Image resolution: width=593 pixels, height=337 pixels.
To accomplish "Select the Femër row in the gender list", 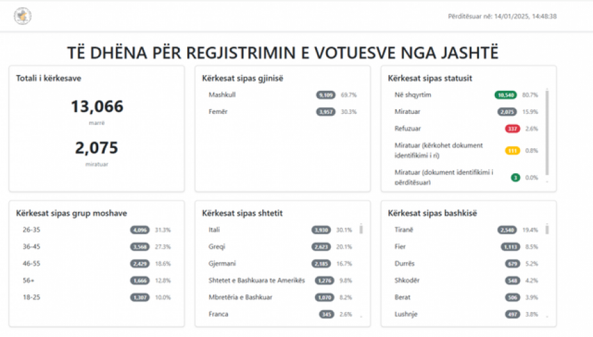I will (x=283, y=112).
